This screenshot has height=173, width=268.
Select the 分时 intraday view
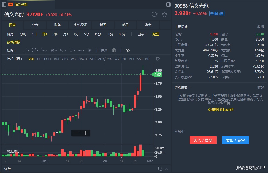pos(23,34)
